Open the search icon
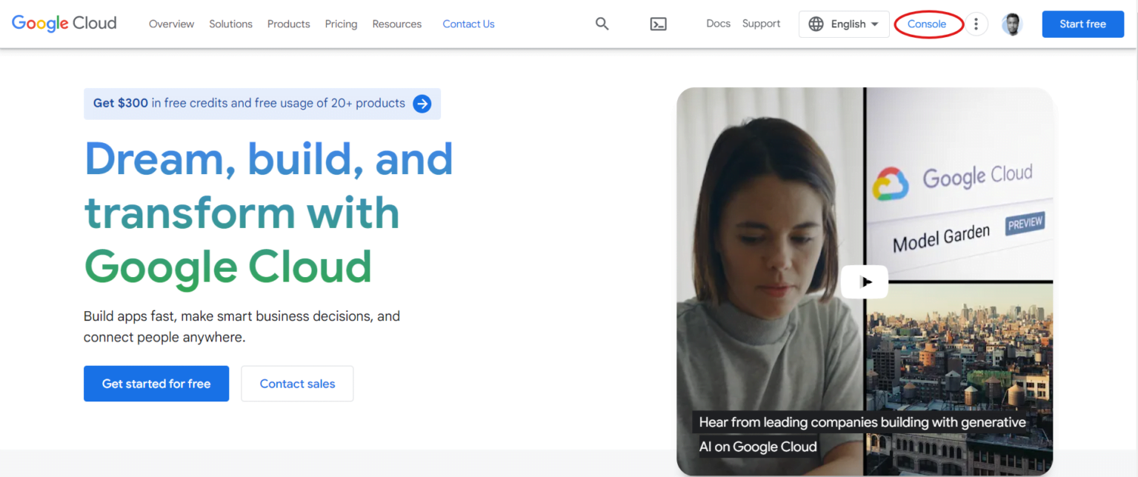The width and height of the screenshot is (1138, 477). pos(602,23)
